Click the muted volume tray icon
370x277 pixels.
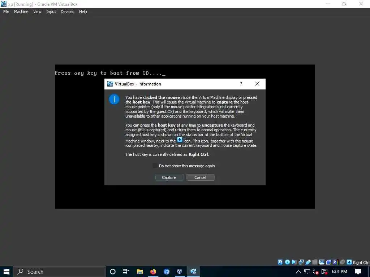316,272
